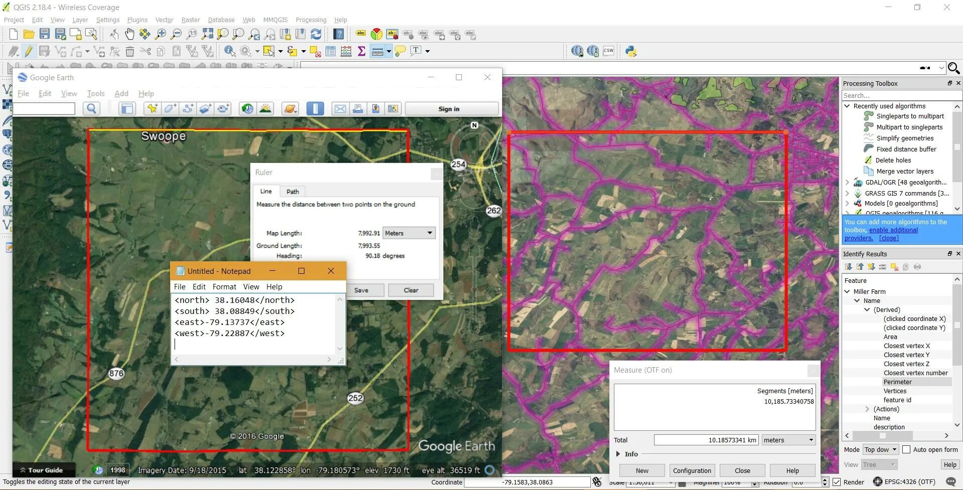This screenshot has width=963, height=490.
Task: Expand the Info section in Measure dialog
Action: 618,454
